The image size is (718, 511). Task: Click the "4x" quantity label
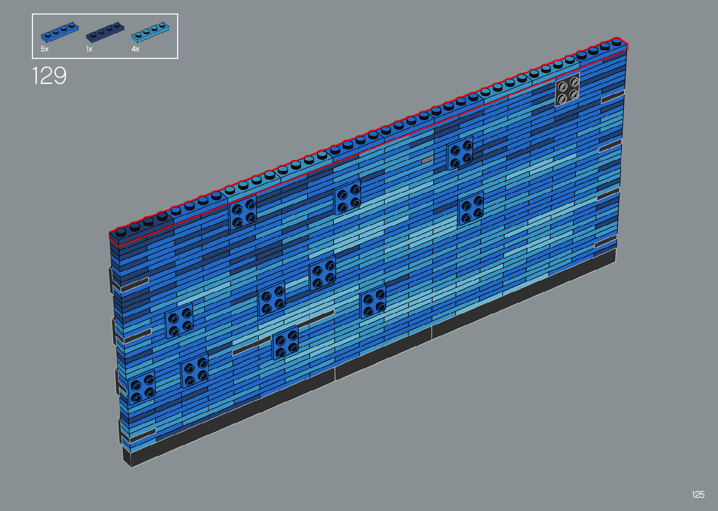coord(135,49)
